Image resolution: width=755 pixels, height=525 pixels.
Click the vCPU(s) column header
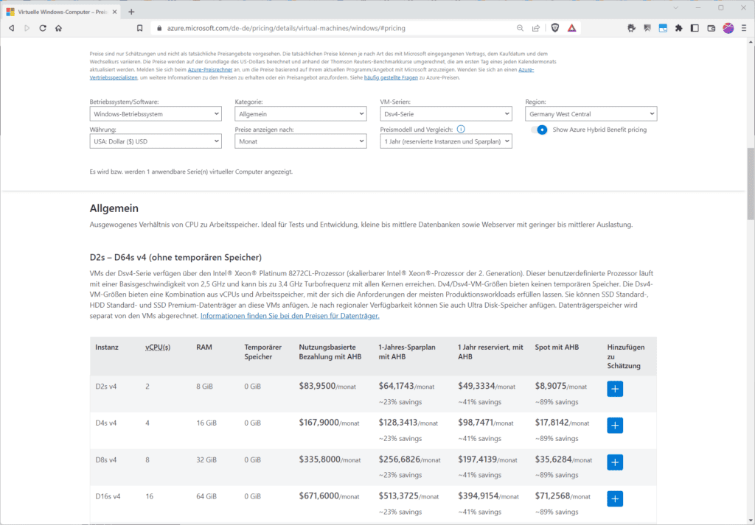pos(158,347)
